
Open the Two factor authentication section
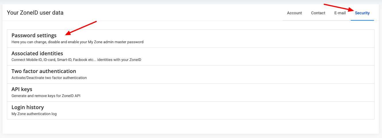tap(44, 71)
